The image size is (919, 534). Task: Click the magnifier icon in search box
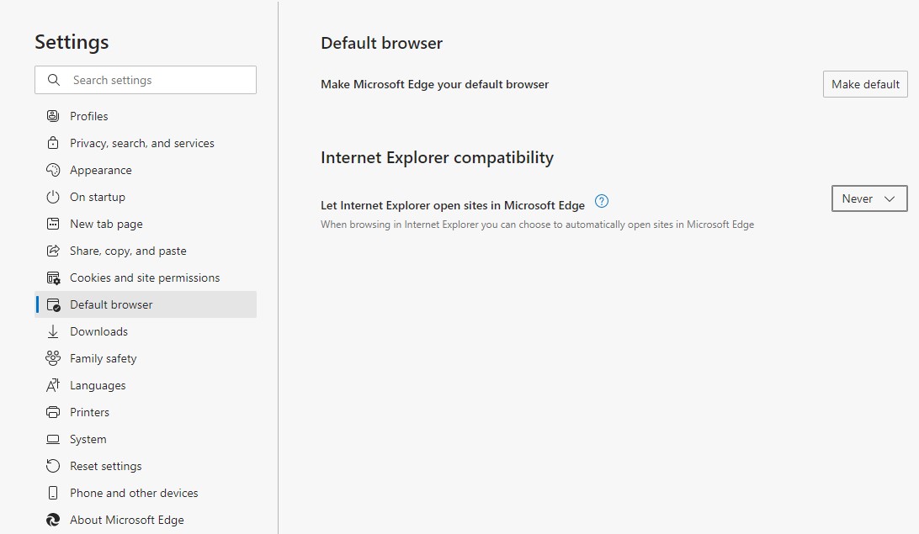pos(53,80)
